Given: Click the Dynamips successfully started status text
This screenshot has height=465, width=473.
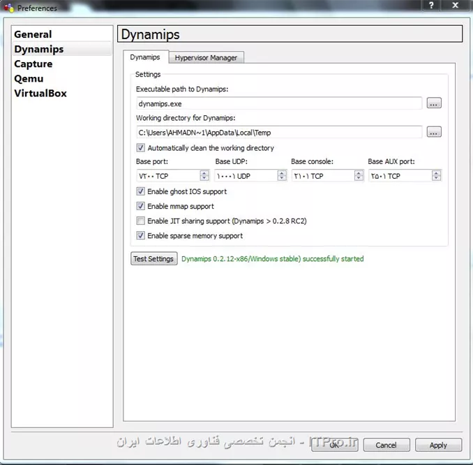Looking at the screenshot, I should [272, 259].
